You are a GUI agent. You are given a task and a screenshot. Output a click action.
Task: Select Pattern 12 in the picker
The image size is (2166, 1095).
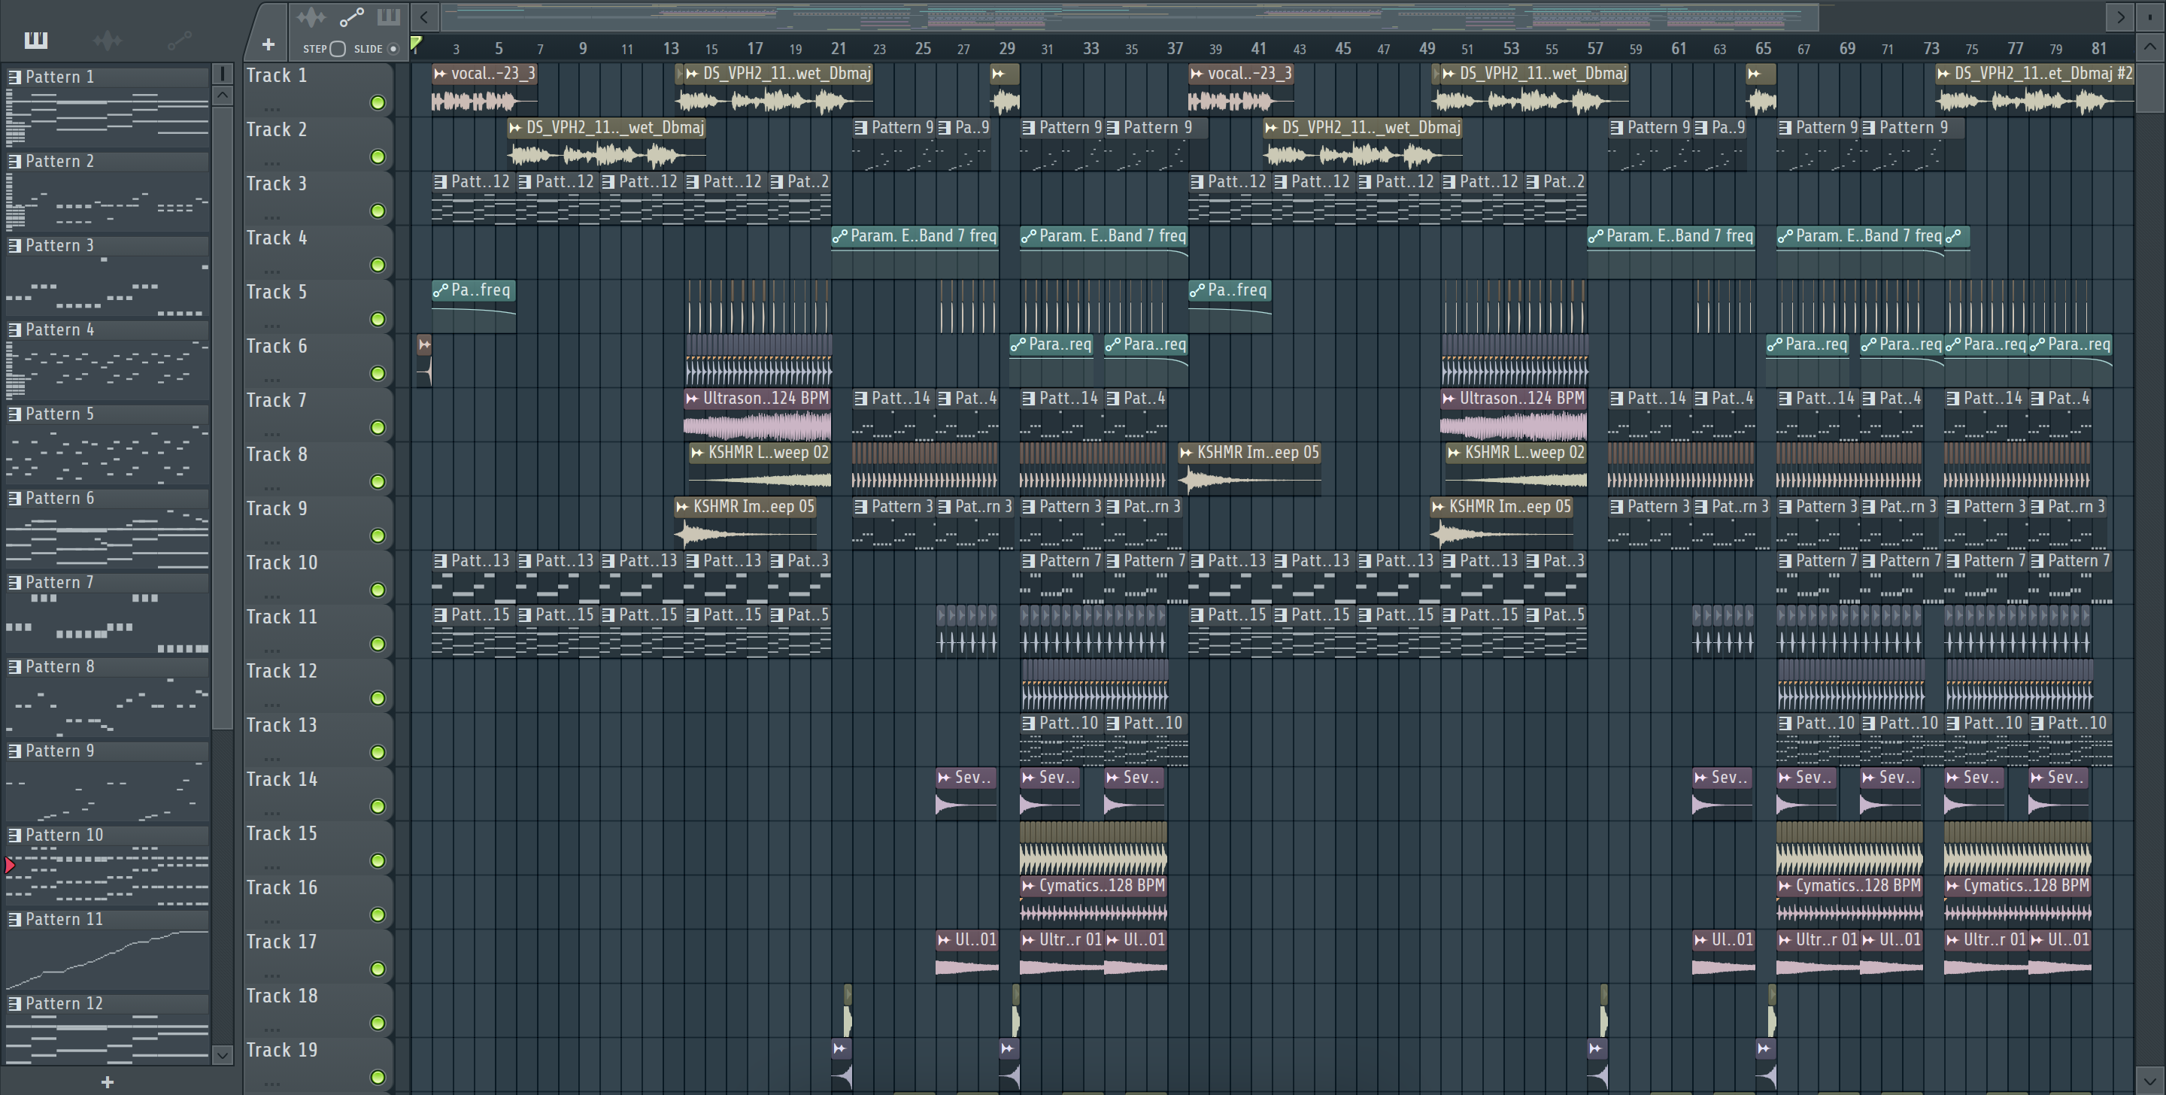coord(107,1003)
